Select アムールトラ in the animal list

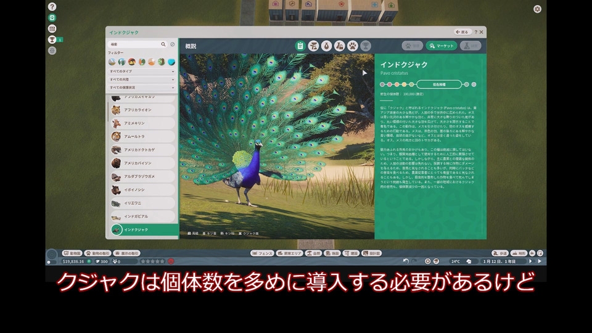pyautogui.click(x=143, y=136)
